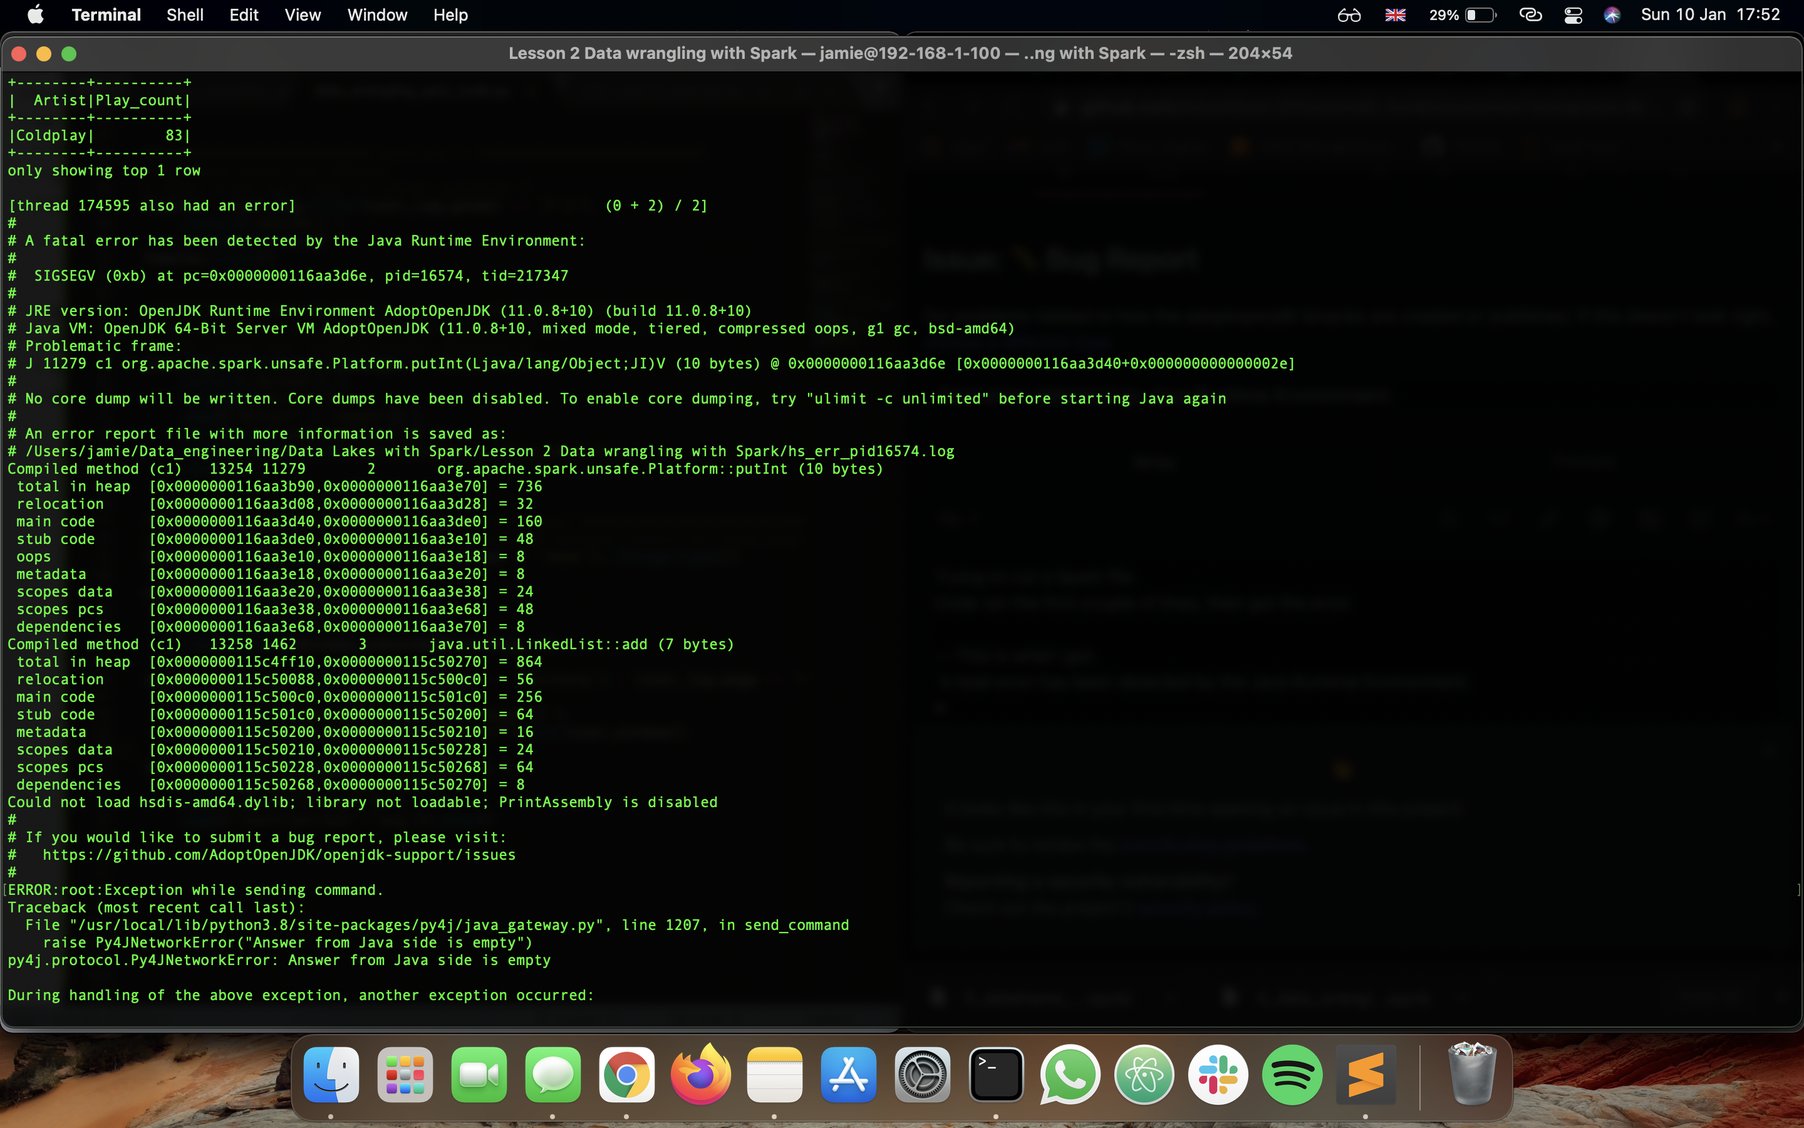Open Sublime Text from dock
The height and width of the screenshot is (1128, 1804).
[1366, 1075]
